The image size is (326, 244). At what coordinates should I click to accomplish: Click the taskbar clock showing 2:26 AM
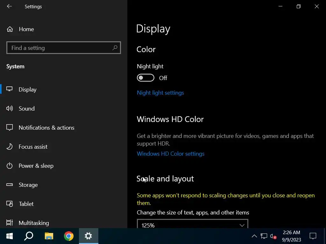point(291,236)
